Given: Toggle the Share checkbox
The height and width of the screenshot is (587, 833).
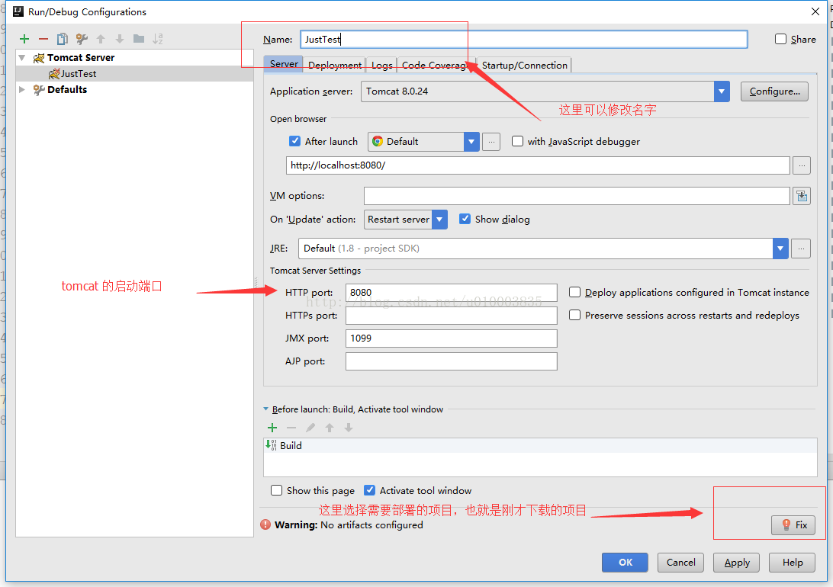Looking at the screenshot, I should pos(780,40).
